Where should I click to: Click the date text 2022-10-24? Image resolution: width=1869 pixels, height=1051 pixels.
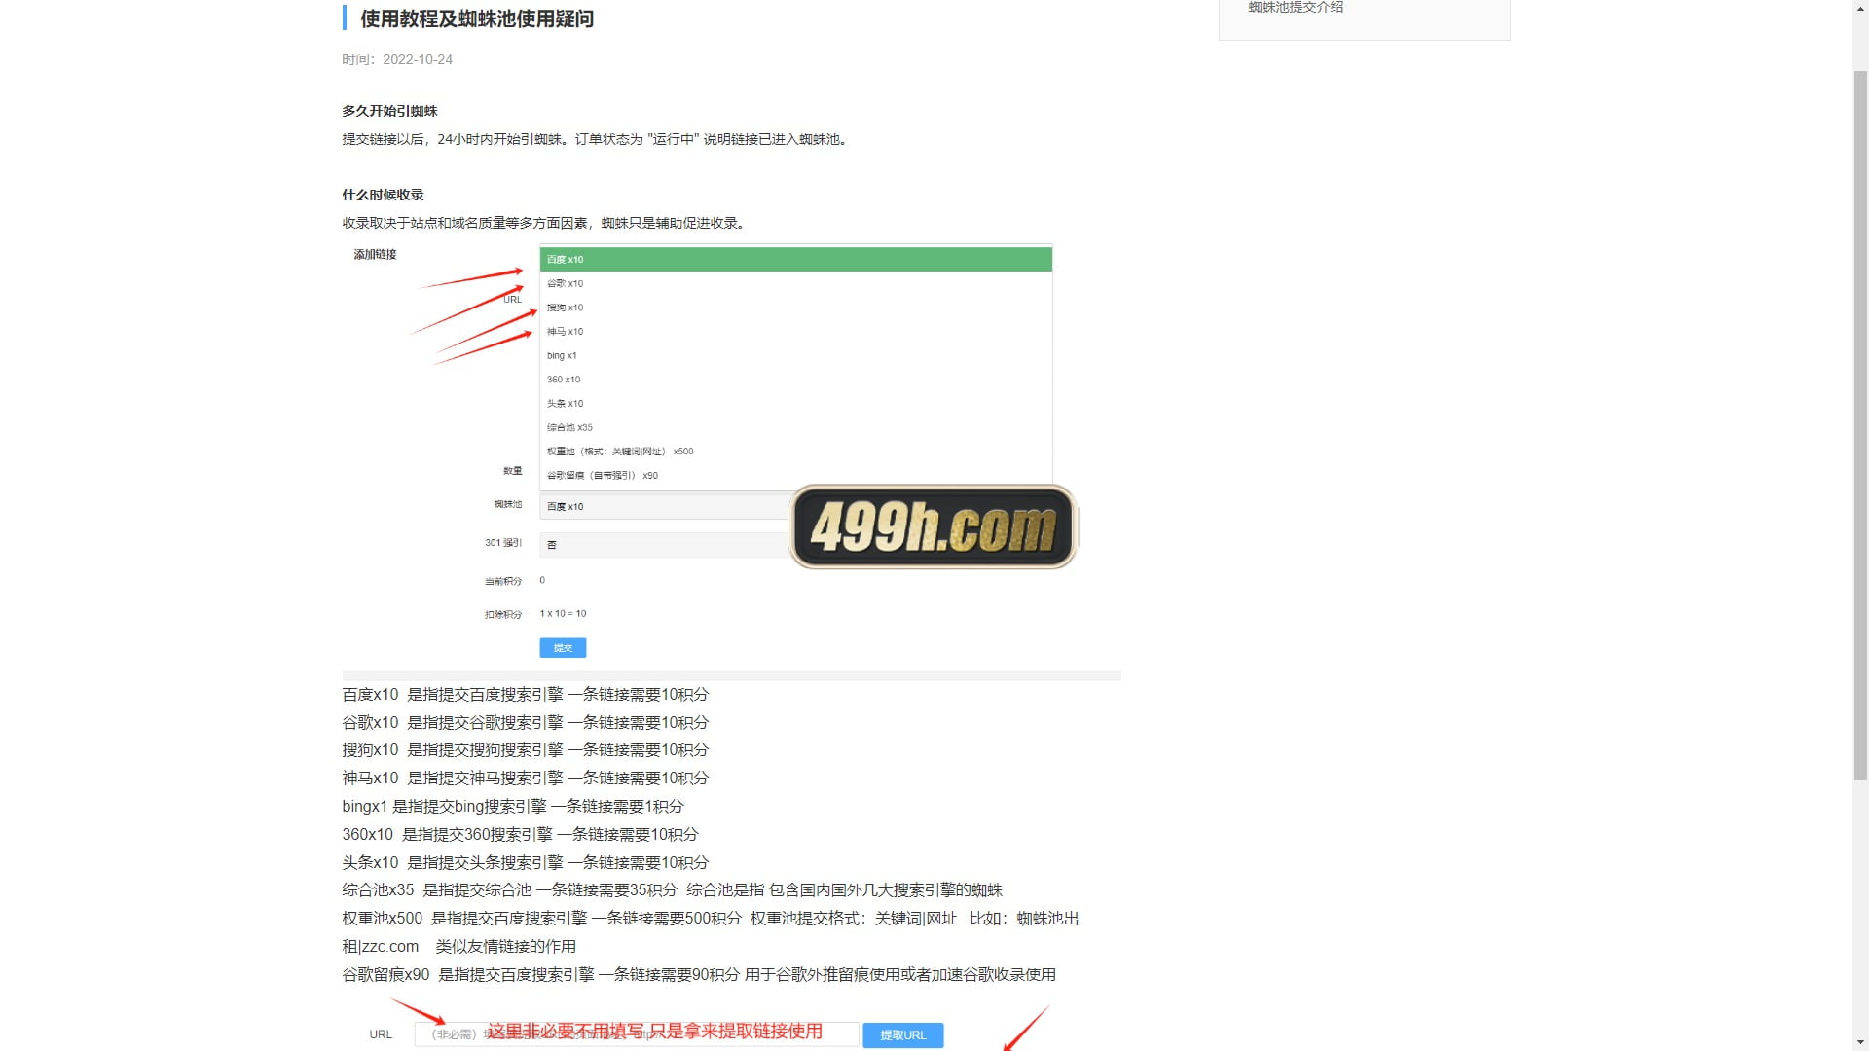pyautogui.click(x=418, y=59)
